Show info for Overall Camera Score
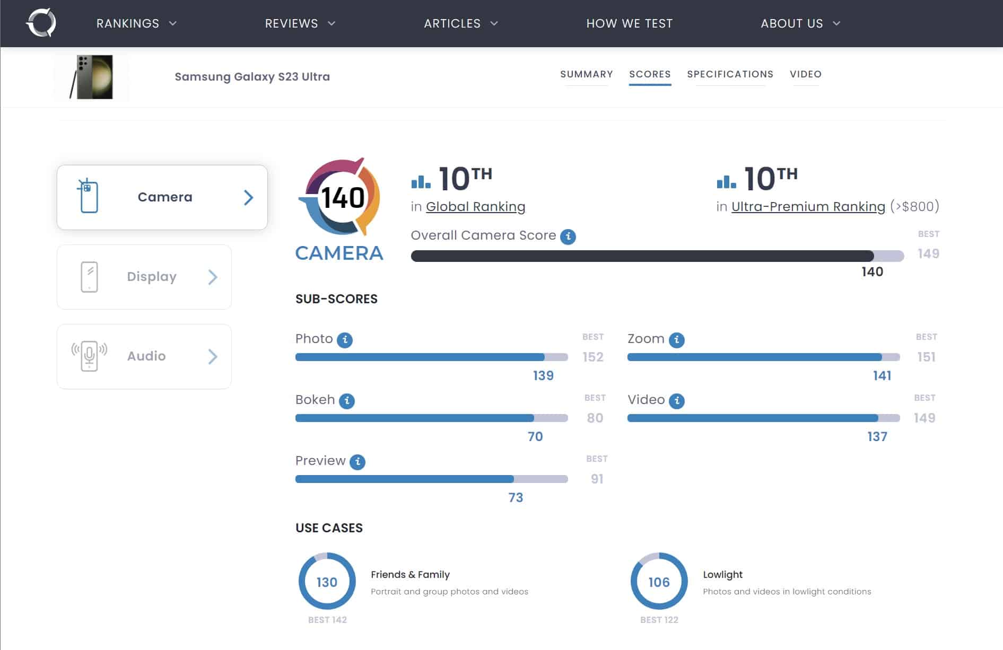 (568, 236)
